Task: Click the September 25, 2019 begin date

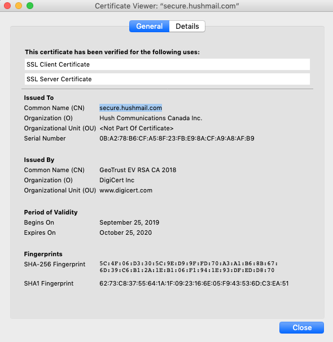Action: click(x=129, y=222)
